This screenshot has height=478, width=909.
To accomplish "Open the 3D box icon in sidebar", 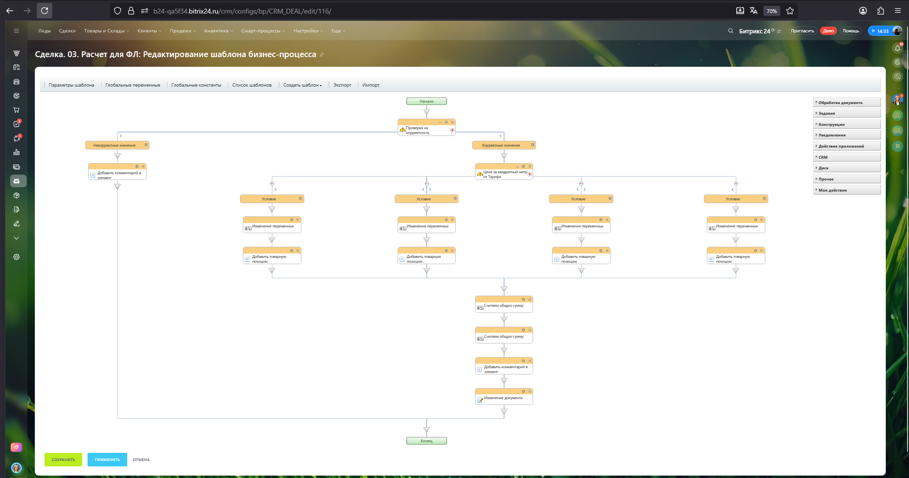I will pos(16,195).
